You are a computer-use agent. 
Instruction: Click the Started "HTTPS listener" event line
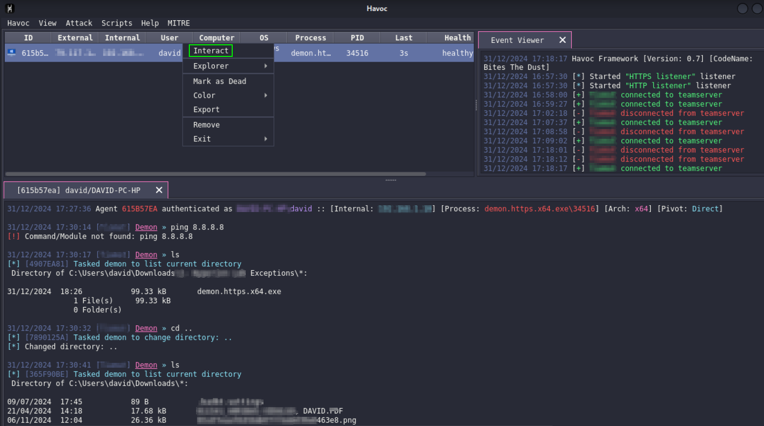click(609, 77)
